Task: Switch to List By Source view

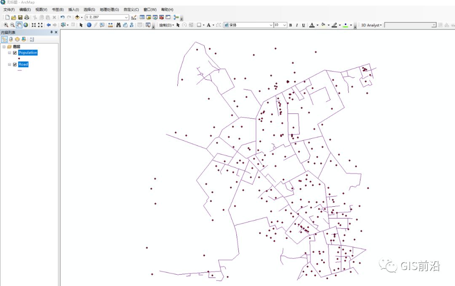Action: (11, 39)
